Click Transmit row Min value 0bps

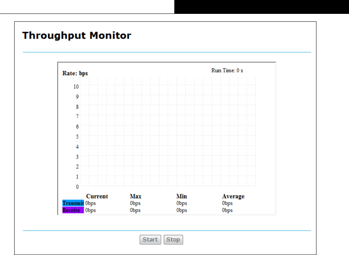[182, 203]
